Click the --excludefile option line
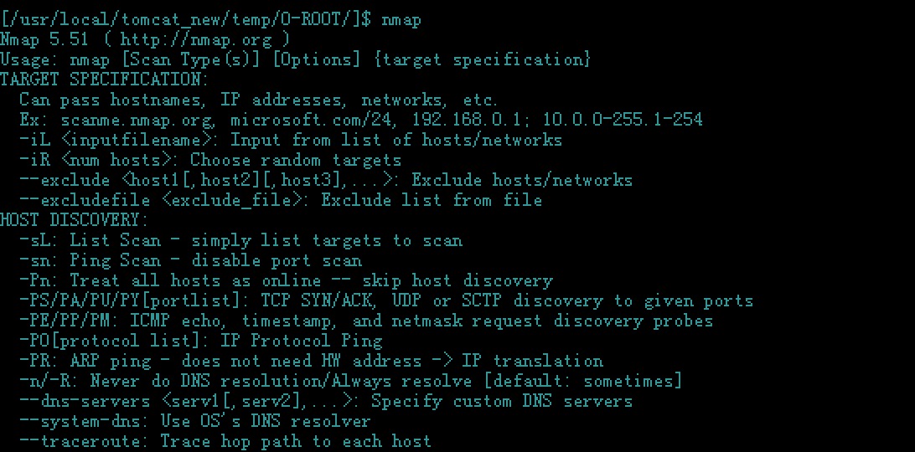Viewport: 915px width, 452px height. (x=281, y=200)
